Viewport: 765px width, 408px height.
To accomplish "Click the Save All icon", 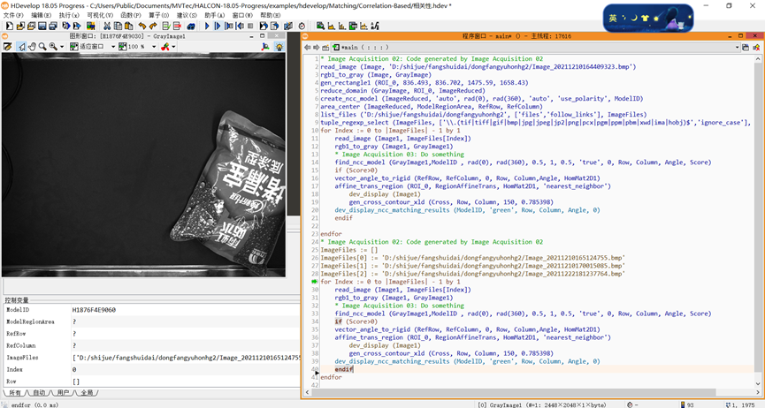I will point(53,26).
